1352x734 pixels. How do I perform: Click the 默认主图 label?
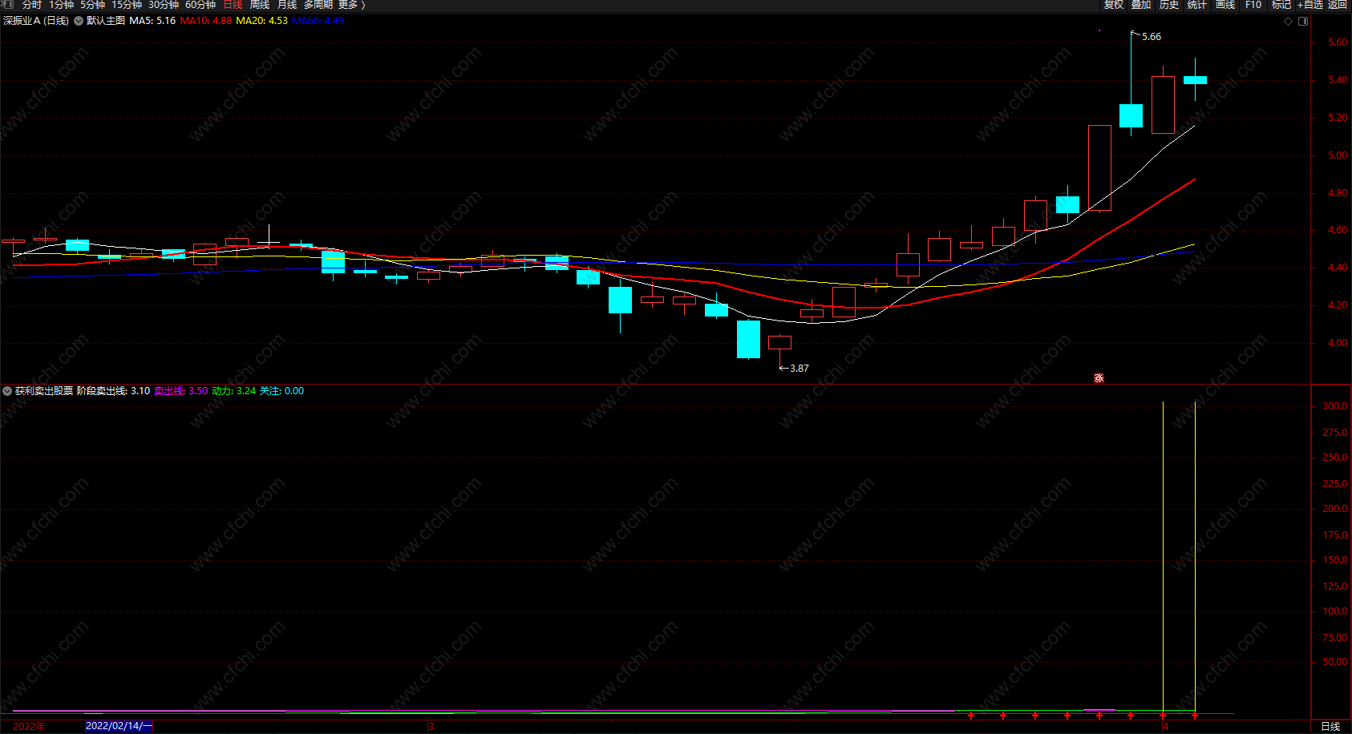coord(106,21)
